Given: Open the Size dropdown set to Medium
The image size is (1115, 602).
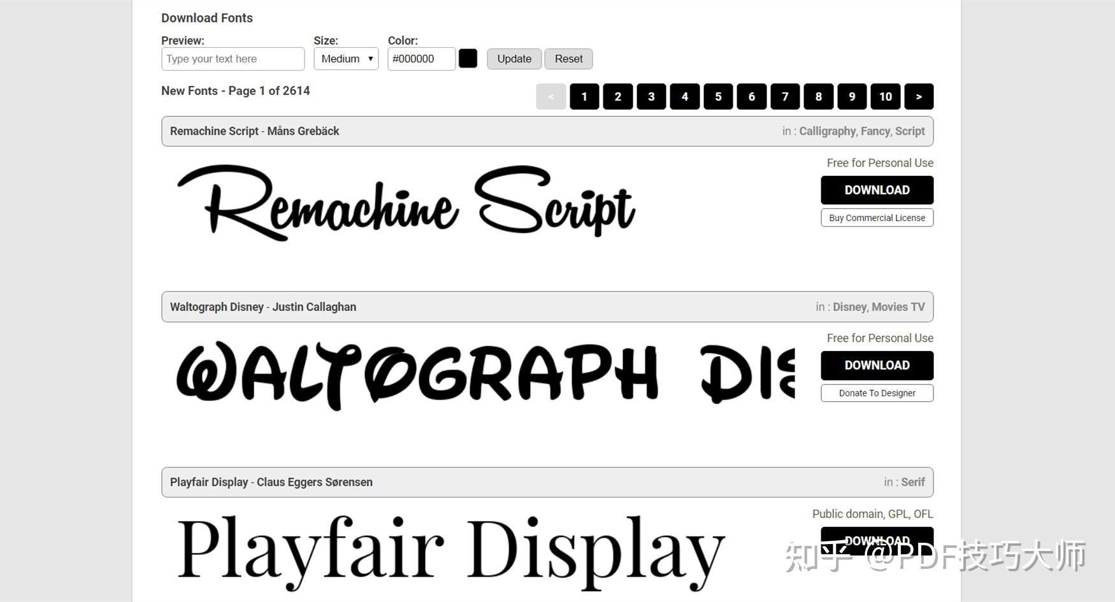Looking at the screenshot, I should (x=346, y=59).
